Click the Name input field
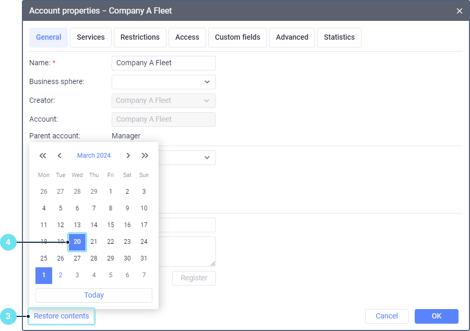The image size is (470, 331). point(163,63)
